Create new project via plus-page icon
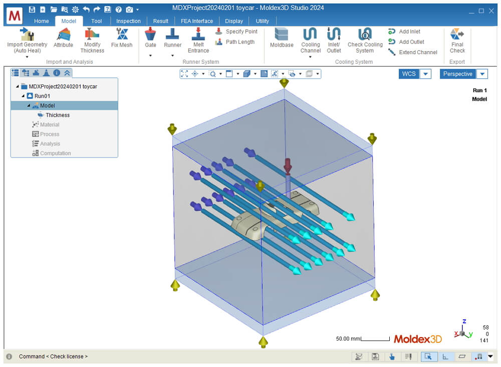This screenshot has height=367, width=501. [42, 9]
